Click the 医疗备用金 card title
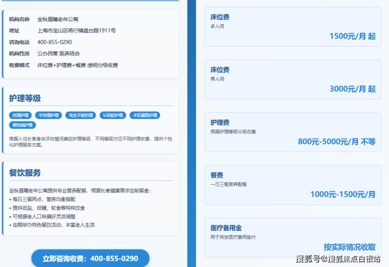This screenshot has height=267, width=389. click(226, 228)
